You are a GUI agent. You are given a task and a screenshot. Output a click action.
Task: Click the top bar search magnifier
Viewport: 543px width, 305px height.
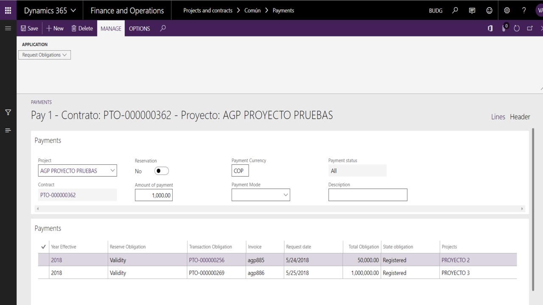pos(455,10)
